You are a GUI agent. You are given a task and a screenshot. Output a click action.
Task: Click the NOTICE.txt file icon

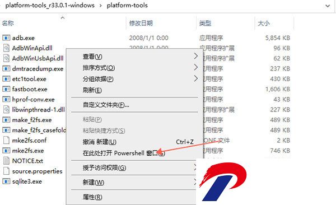click(6, 161)
